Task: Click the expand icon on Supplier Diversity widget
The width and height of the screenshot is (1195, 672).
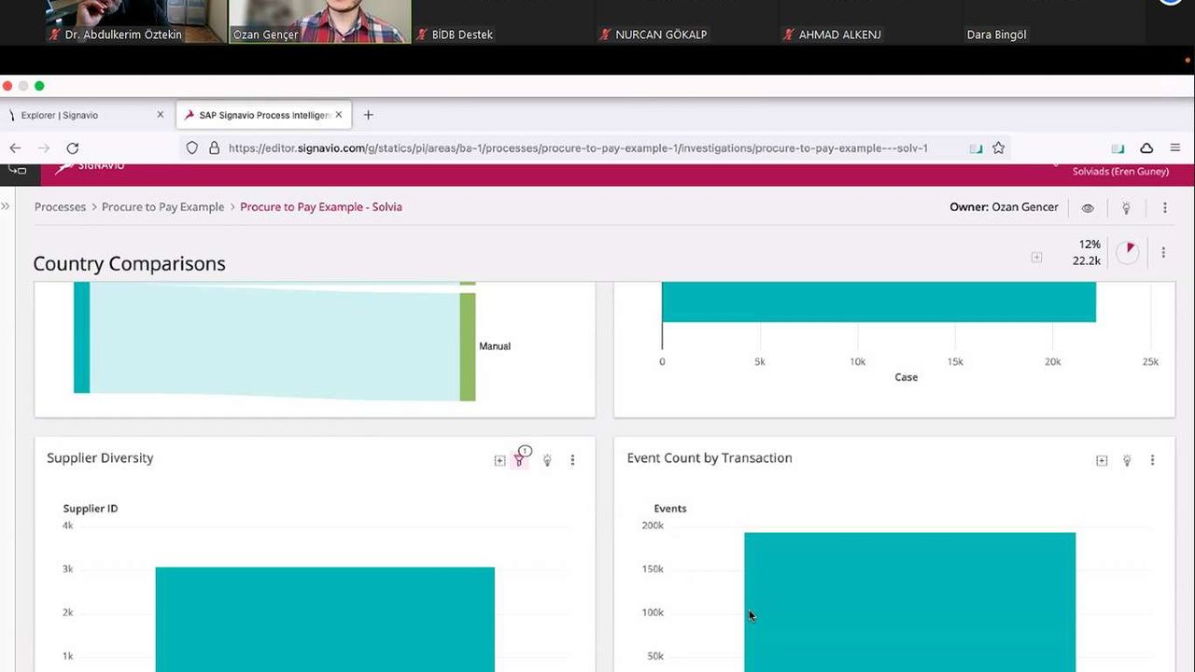Action: point(499,460)
